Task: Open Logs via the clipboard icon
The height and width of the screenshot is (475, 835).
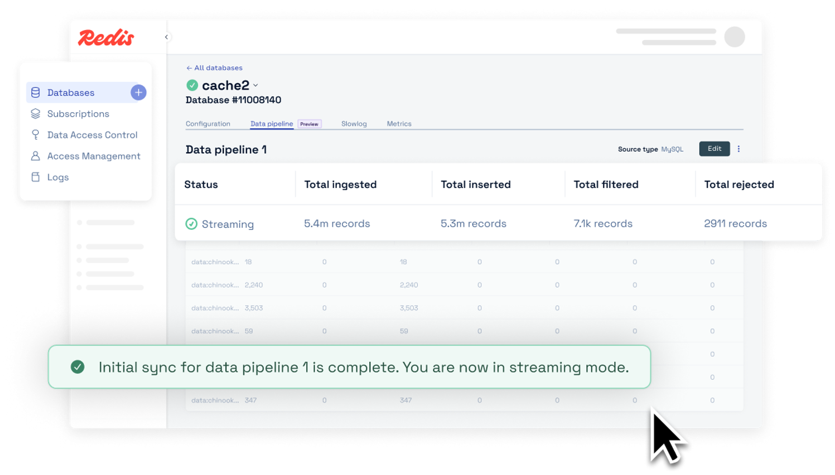Action: (36, 177)
